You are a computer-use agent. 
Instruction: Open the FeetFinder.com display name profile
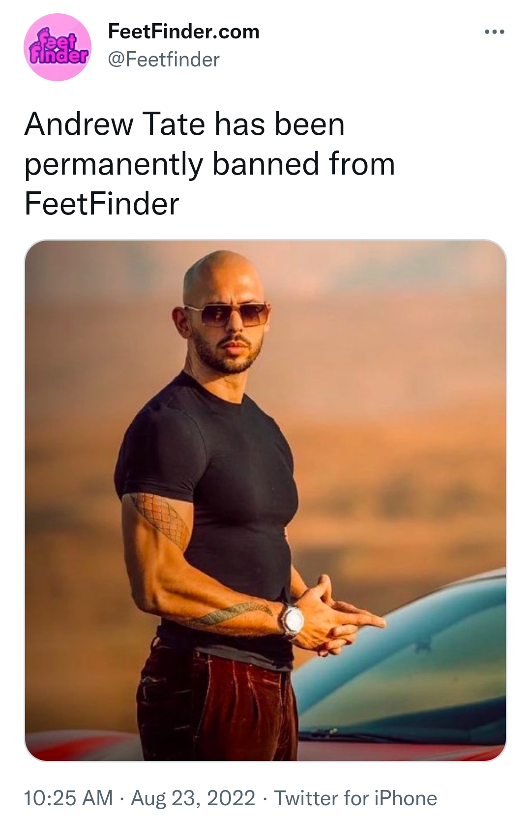click(183, 32)
